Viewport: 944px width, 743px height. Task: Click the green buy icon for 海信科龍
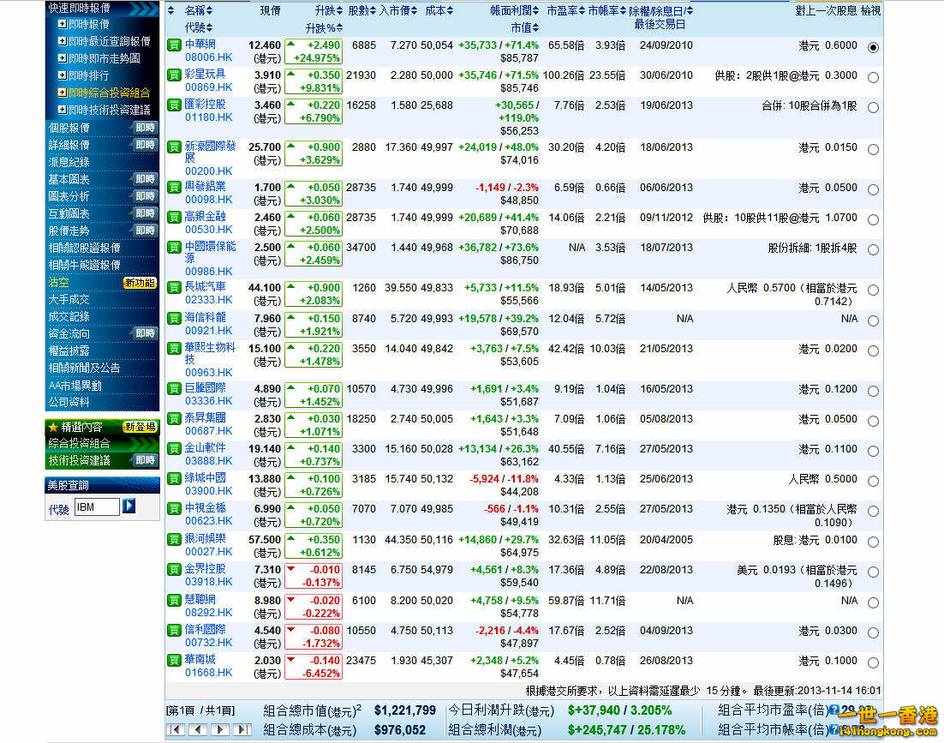[x=174, y=318]
